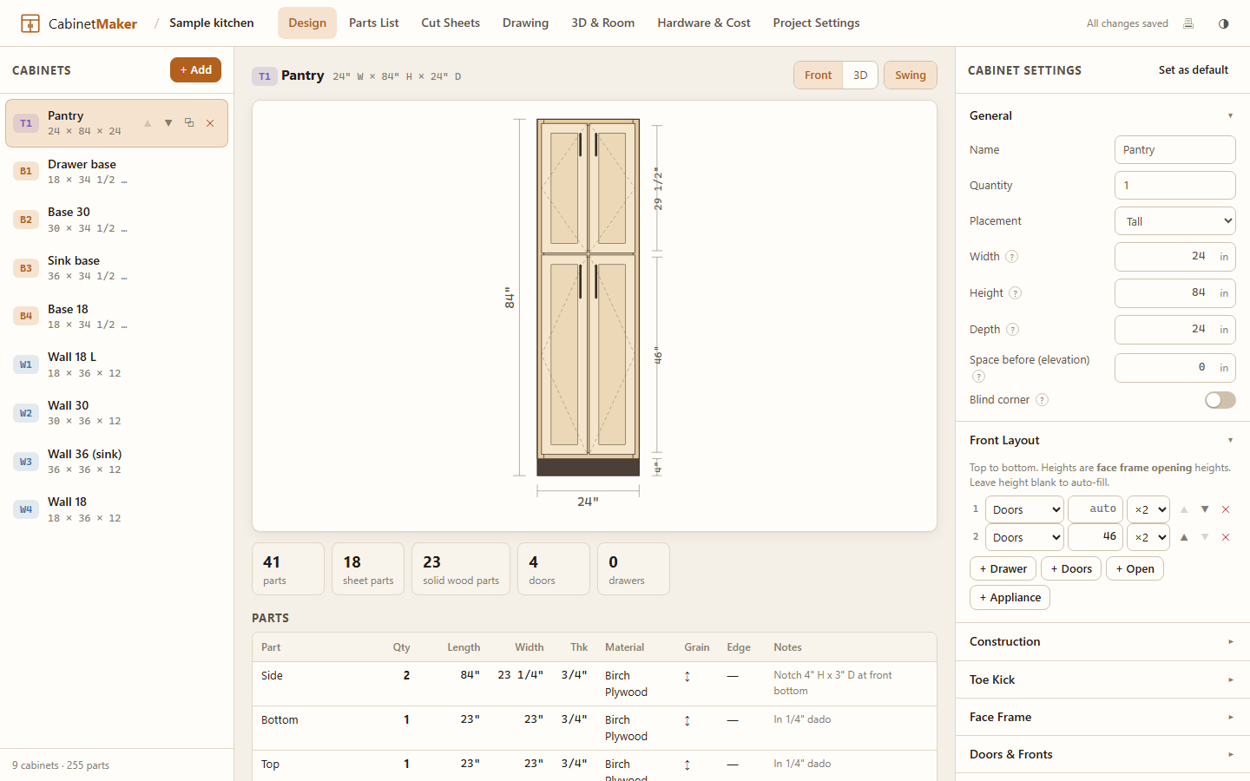The height and width of the screenshot is (781, 1250).
Task: Show help for Blind corner
Action: click(x=1042, y=400)
